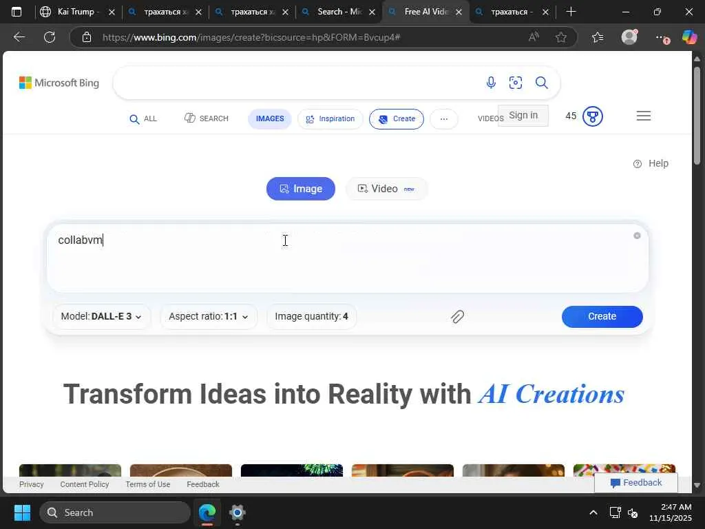
Task: Expand the more options ellipsis pill
Action: [x=444, y=118]
